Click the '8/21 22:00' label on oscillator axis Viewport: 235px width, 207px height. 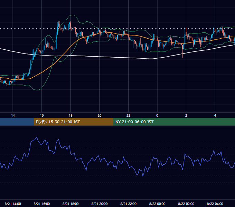pyautogui.click(x=129, y=204)
